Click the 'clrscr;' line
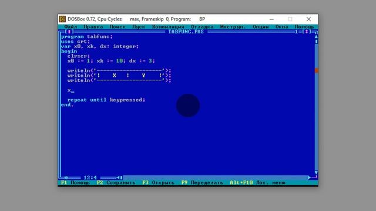The width and height of the screenshot is (376, 211). pyautogui.click(x=79, y=56)
